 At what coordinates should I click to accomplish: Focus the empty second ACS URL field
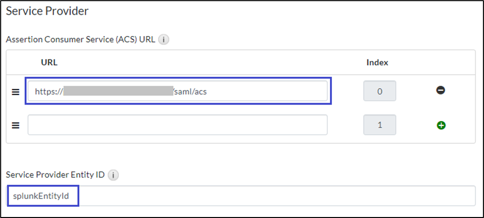point(177,125)
